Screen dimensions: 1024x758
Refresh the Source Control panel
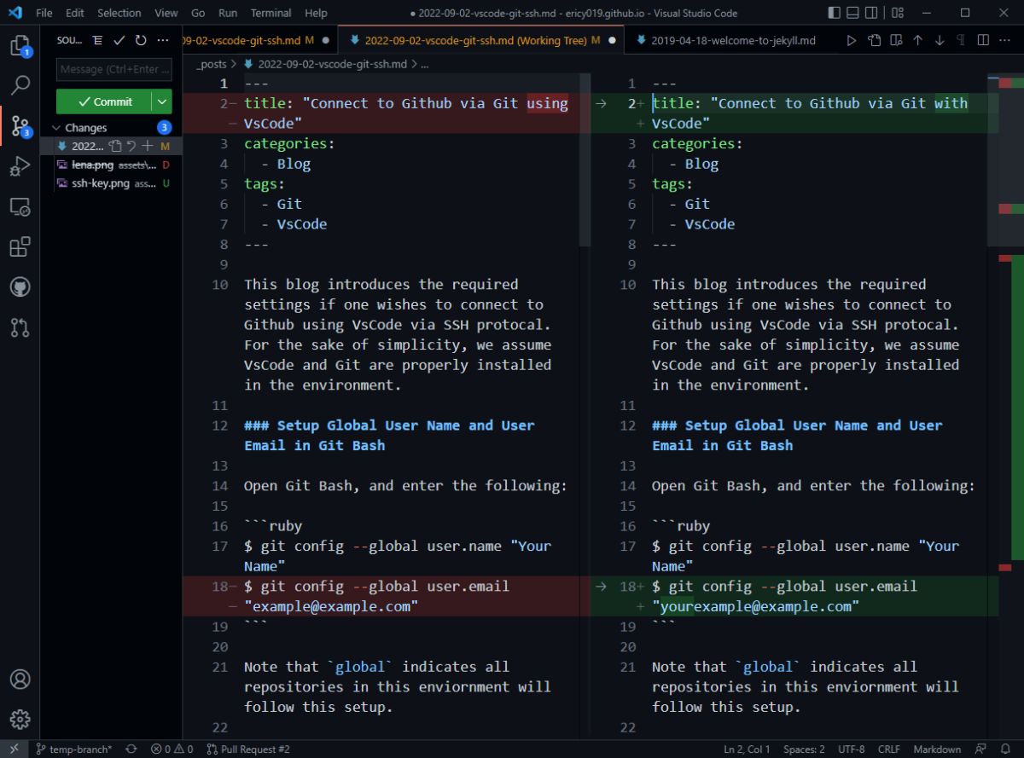[141, 40]
